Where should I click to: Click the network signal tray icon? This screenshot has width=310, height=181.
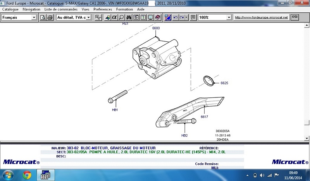pyautogui.click(x=269, y=175)
